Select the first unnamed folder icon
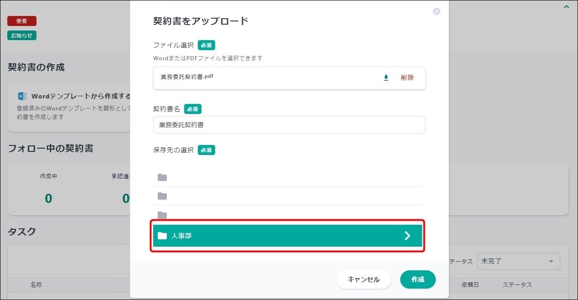Viewport: 578px width, 300px height. tap(162, 177)
